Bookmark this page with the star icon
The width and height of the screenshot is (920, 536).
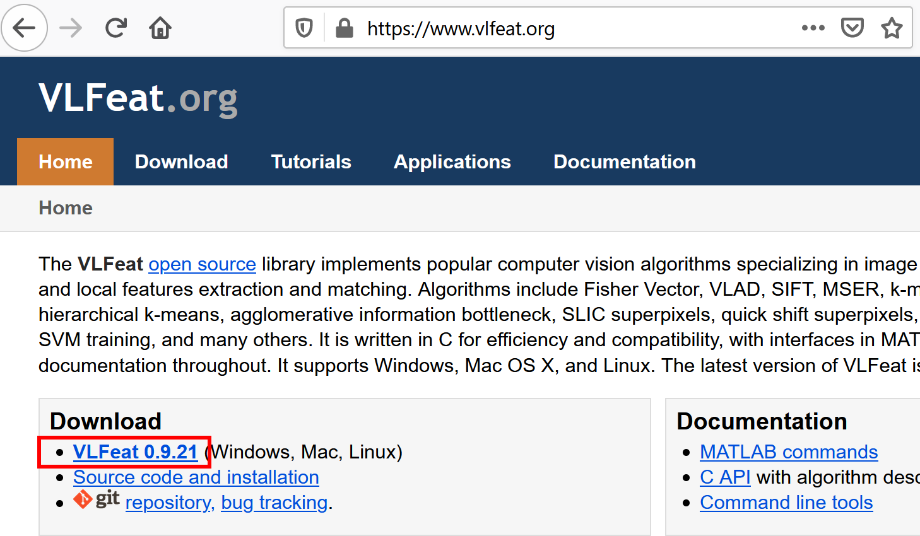(892, 28)
